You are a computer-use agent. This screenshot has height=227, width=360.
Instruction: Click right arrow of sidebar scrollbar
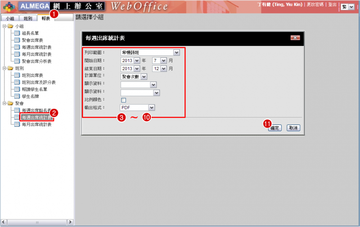click(x=70, y=222)
